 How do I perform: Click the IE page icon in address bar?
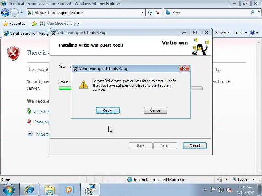pos(30,13)
